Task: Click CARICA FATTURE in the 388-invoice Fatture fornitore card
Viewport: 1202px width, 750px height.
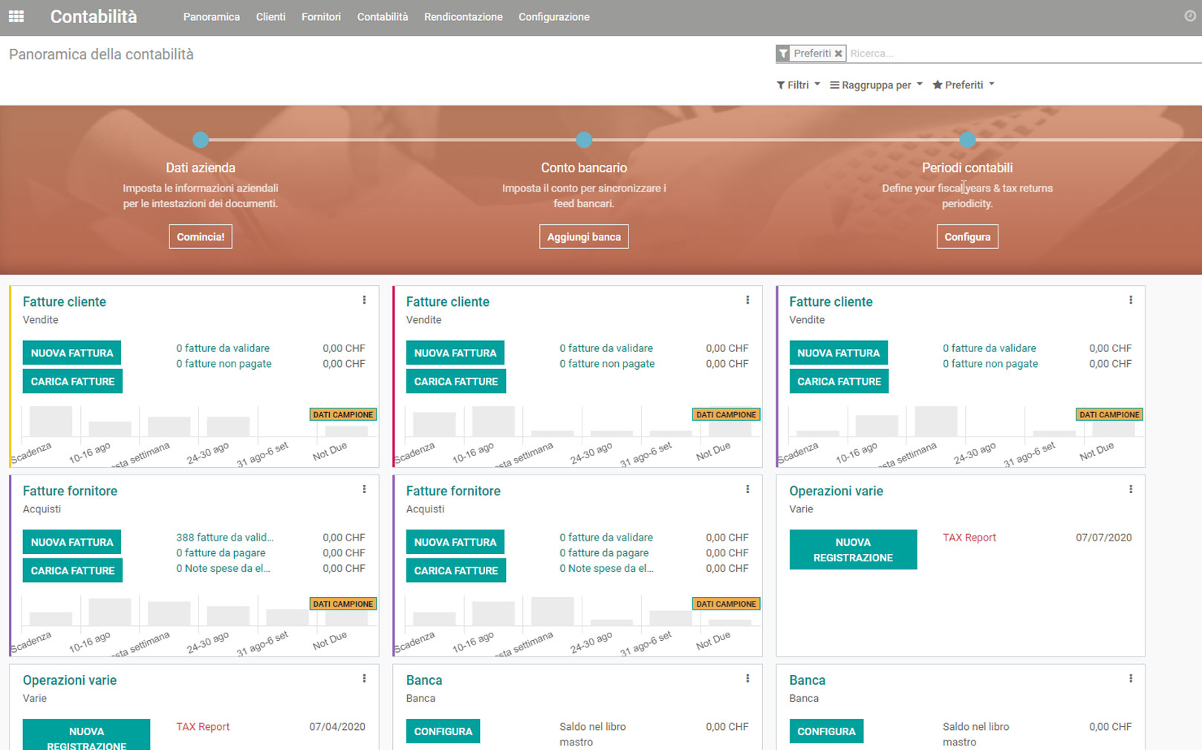Action: tap(73, 570)
